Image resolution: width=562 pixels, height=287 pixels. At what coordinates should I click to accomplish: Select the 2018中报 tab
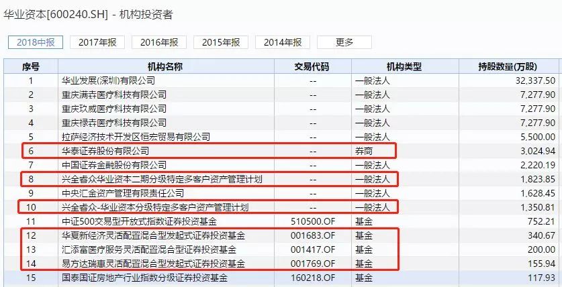coord(36,42)
